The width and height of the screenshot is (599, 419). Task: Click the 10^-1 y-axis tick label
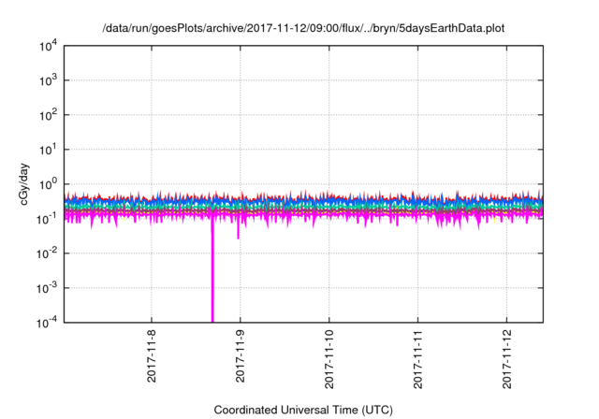click(47, 219)
